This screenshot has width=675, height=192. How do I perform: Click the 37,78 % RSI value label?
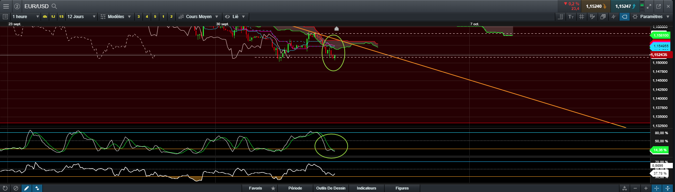coord(659,174)
